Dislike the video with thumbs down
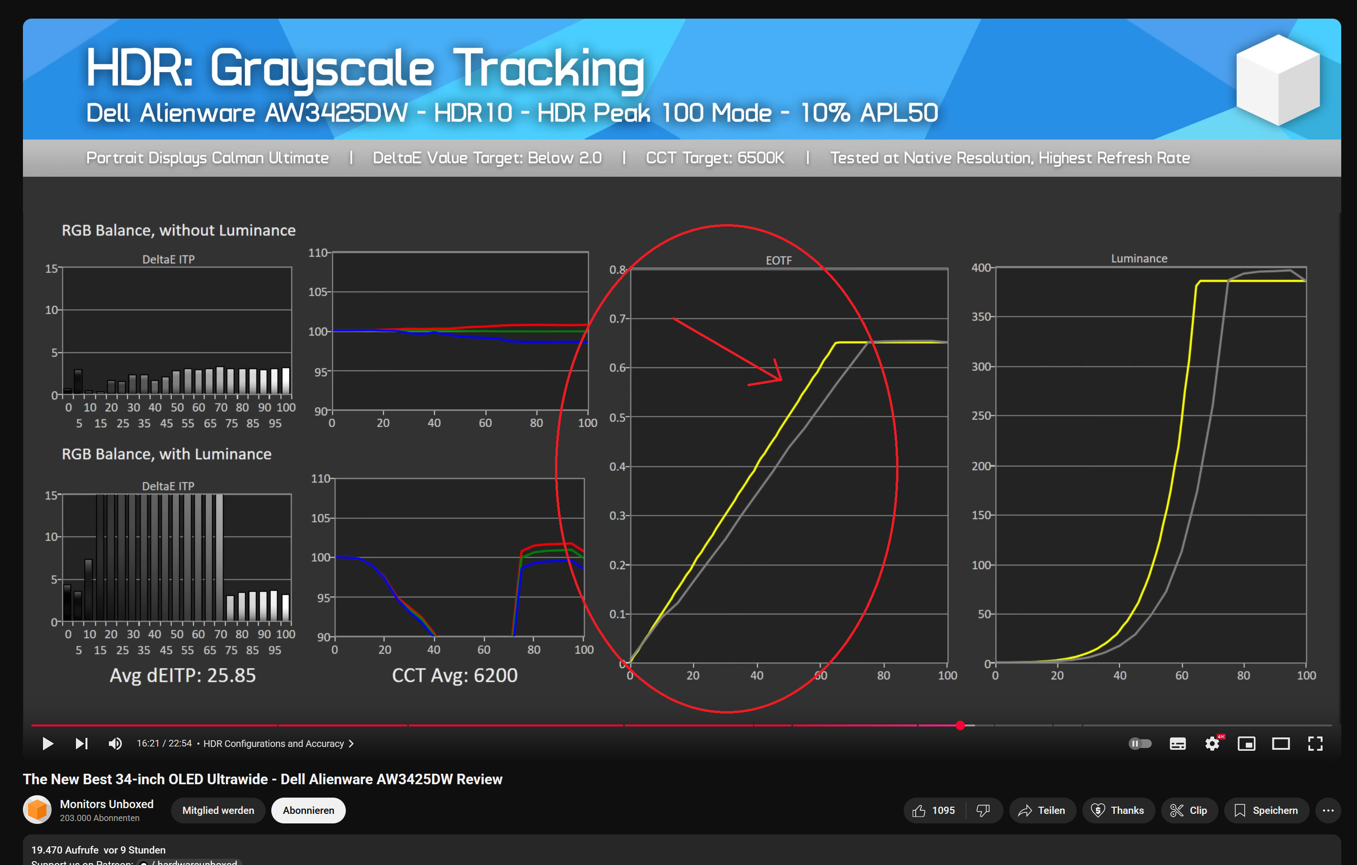 983,811
